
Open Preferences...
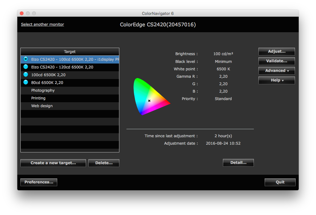point(39,182)
